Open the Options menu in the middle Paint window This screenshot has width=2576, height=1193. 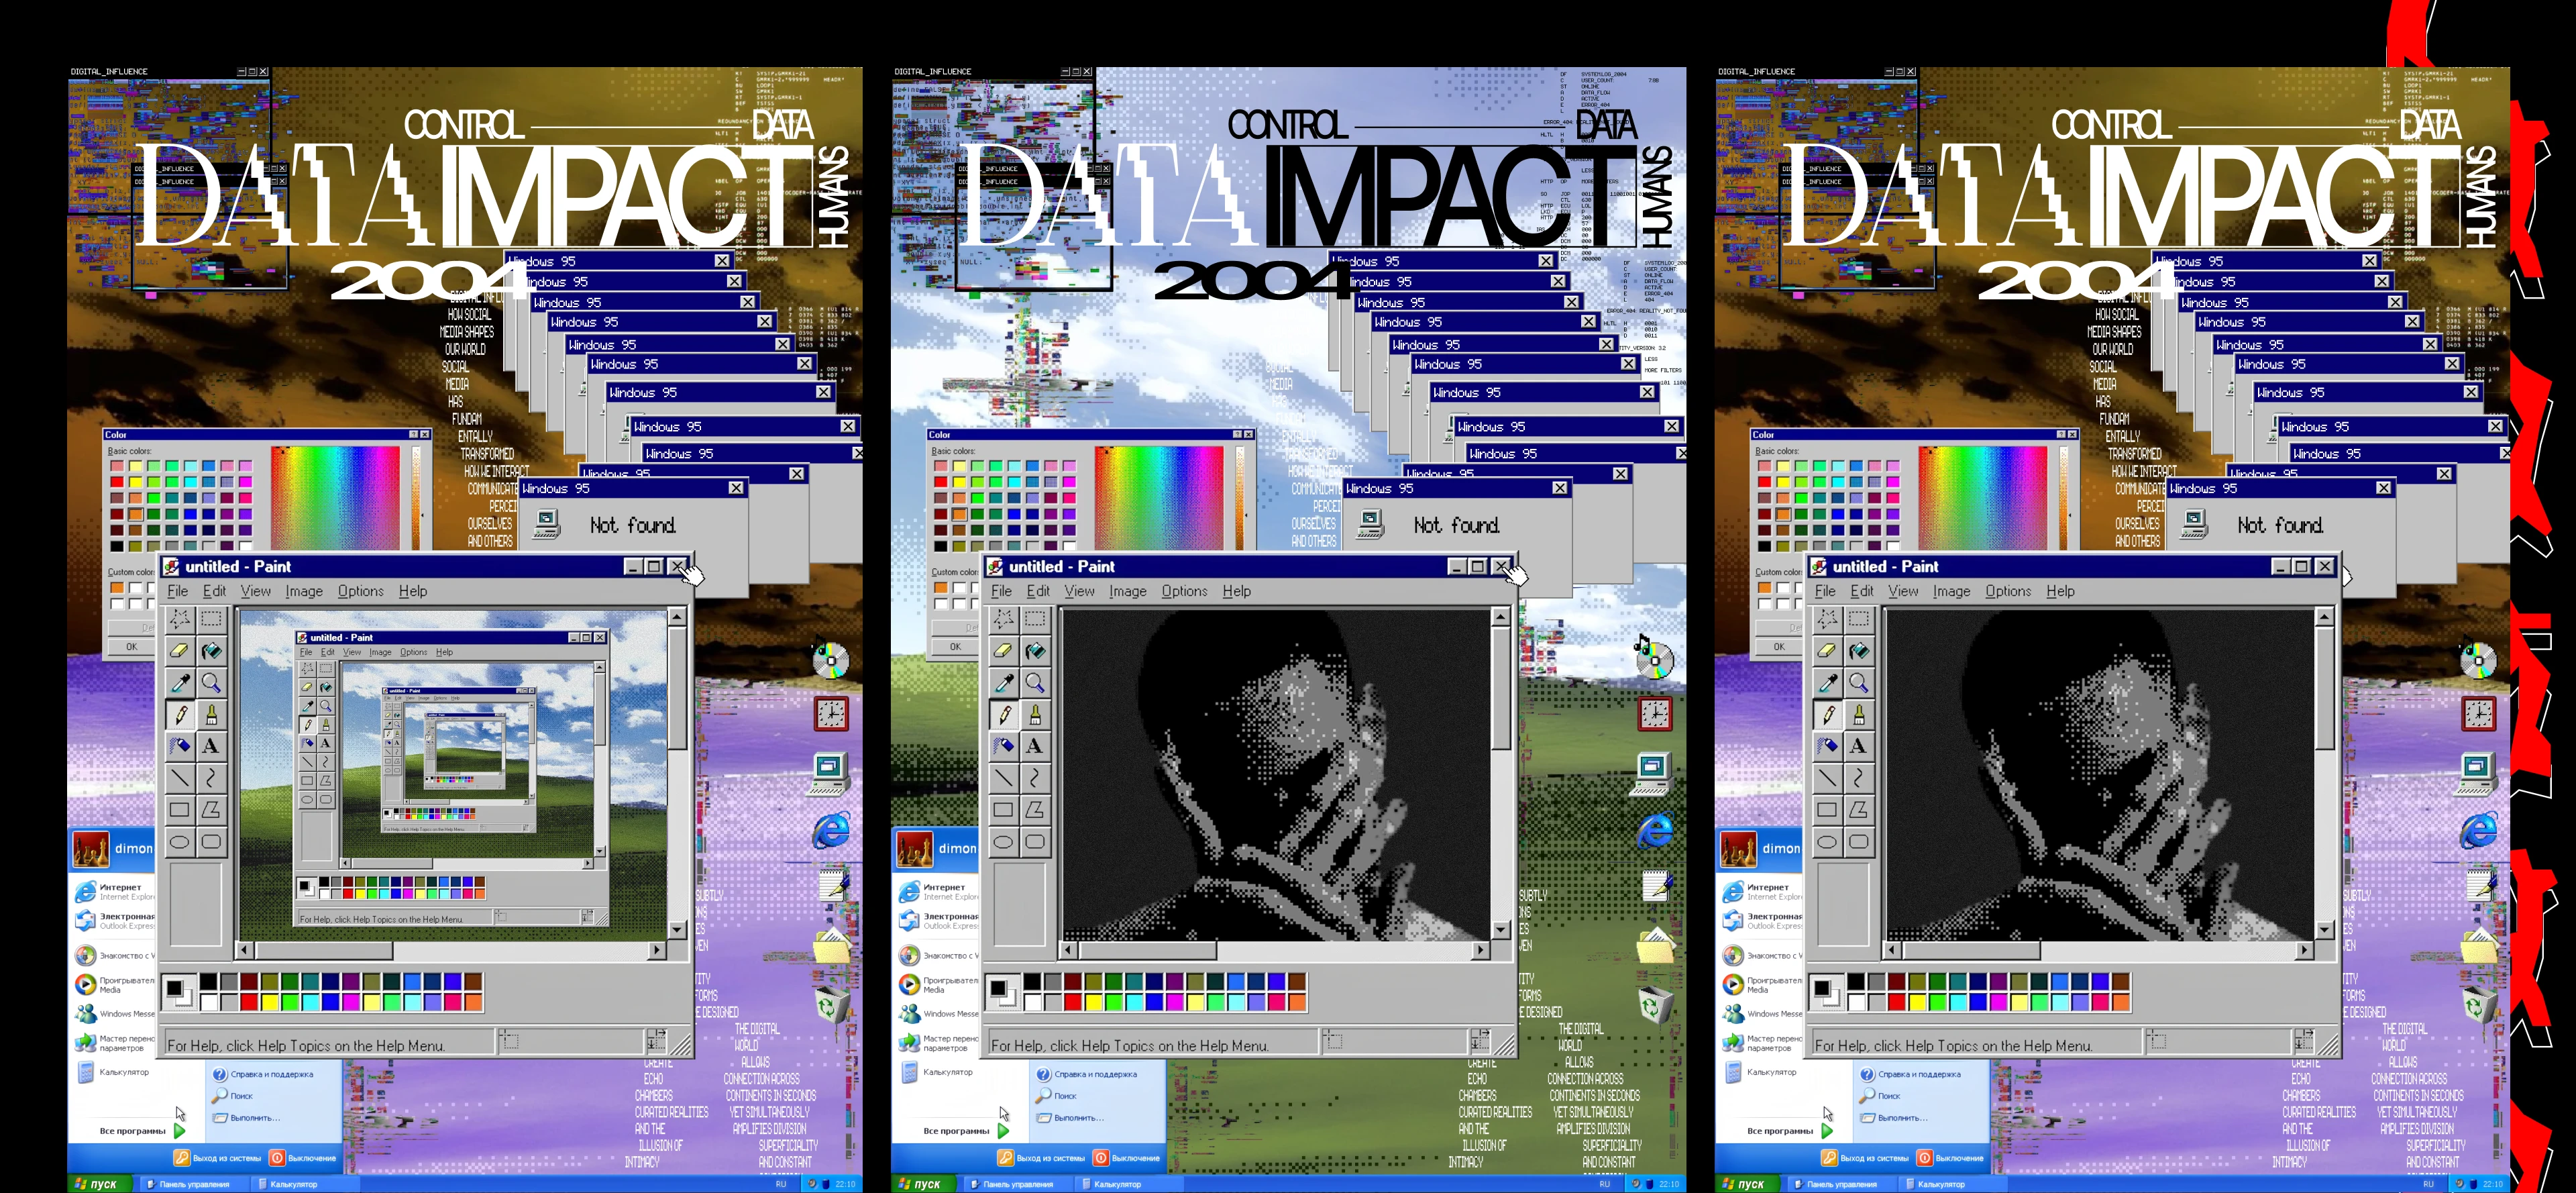point(1184,591)
